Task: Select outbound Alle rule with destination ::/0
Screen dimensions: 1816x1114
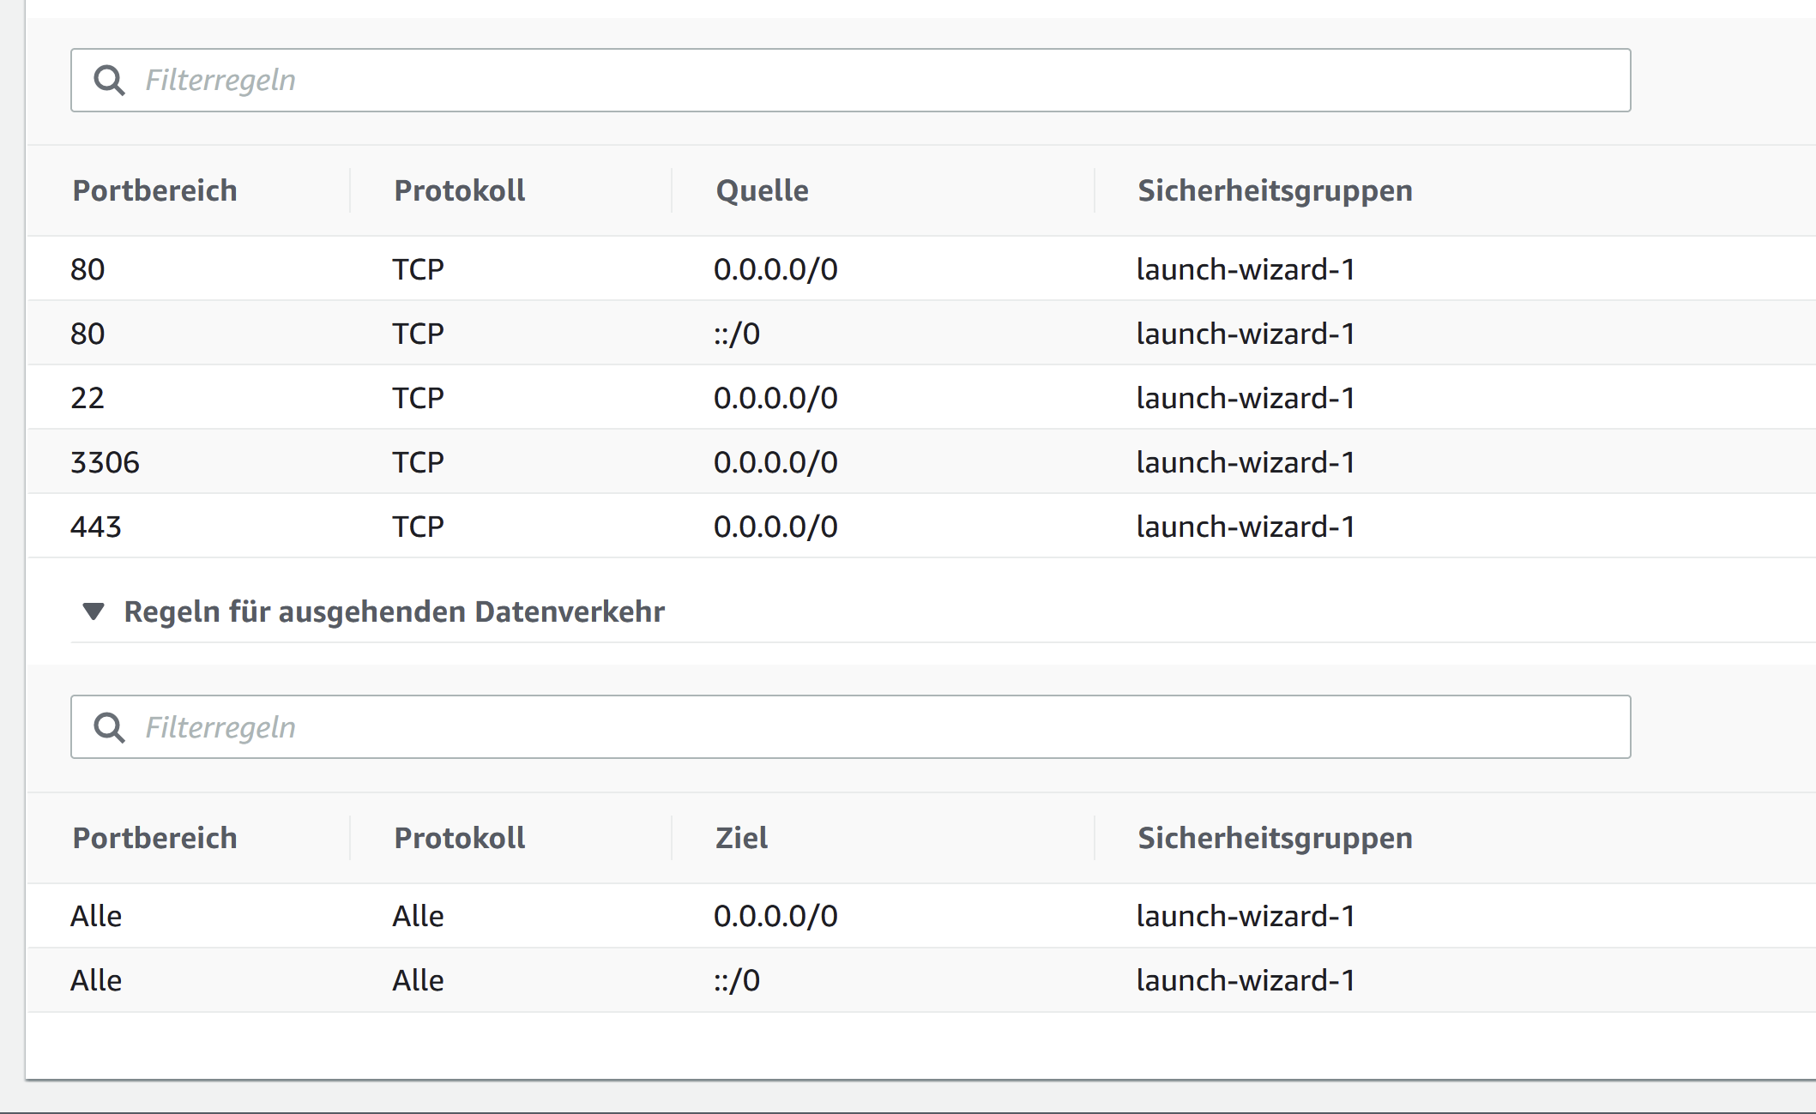Action: coord(737,980)
